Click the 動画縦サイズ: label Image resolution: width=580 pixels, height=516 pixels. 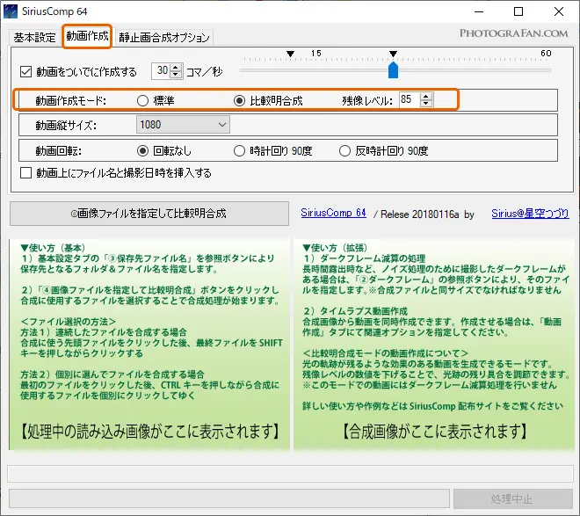66,126
